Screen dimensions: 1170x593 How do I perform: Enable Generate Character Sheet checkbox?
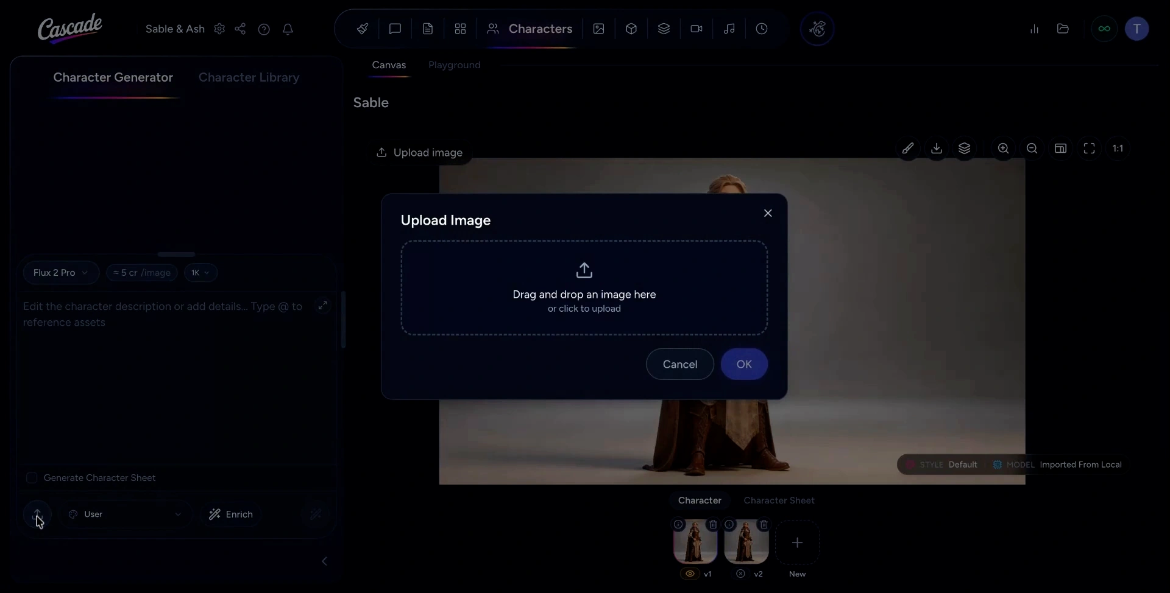pyautogui.click(x=32, y=478)
